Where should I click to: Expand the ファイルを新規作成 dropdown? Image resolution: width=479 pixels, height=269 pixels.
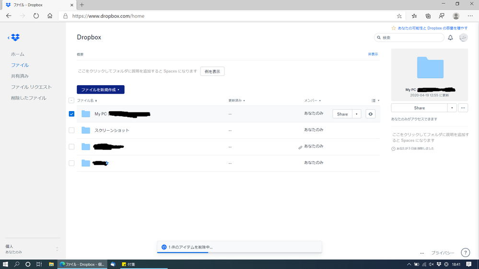point(101,90)
